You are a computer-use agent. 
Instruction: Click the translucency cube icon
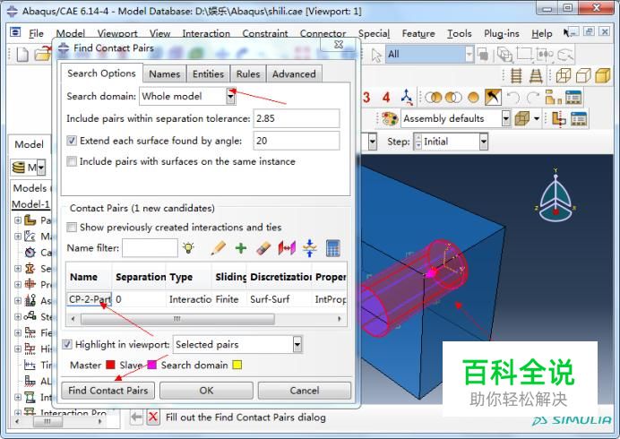(522, 118)
